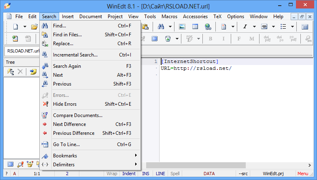This screenshot has height=180, width=317.
Task: Click the ? status bar field
Action: 6,174
